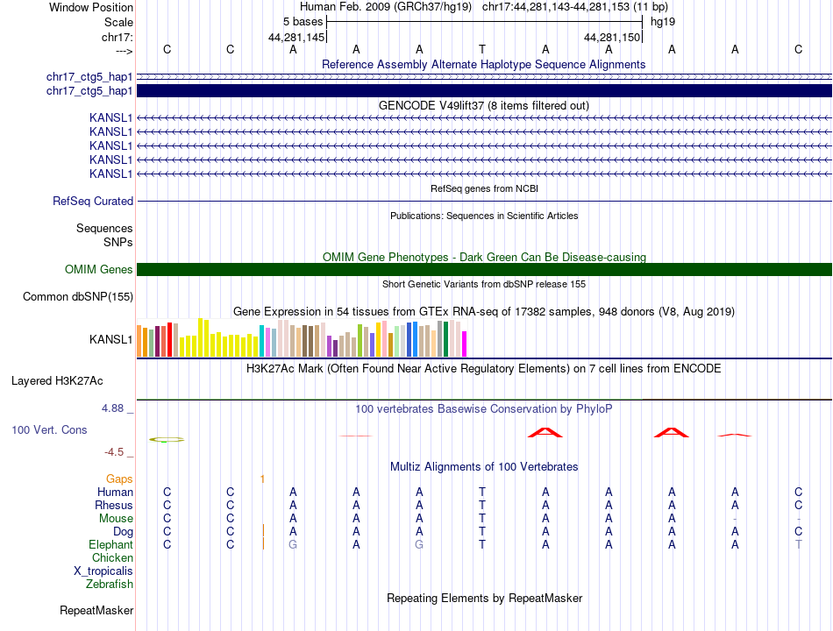Viewport: 833px width, 631px height.
Task: Open the 'OMIM Genes' label
Action: pos(99,269)
